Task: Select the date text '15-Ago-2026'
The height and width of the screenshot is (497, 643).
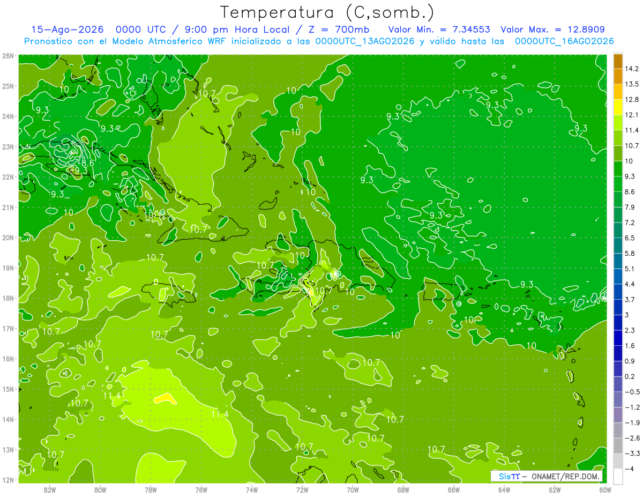Action: click(68, 29)
